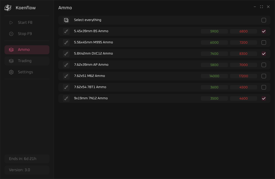Edit red price 6800 for 5.45x39mm BS
The height and width of the screenshot is (179, 275).
pyautogui.click(x=244, y=31)
